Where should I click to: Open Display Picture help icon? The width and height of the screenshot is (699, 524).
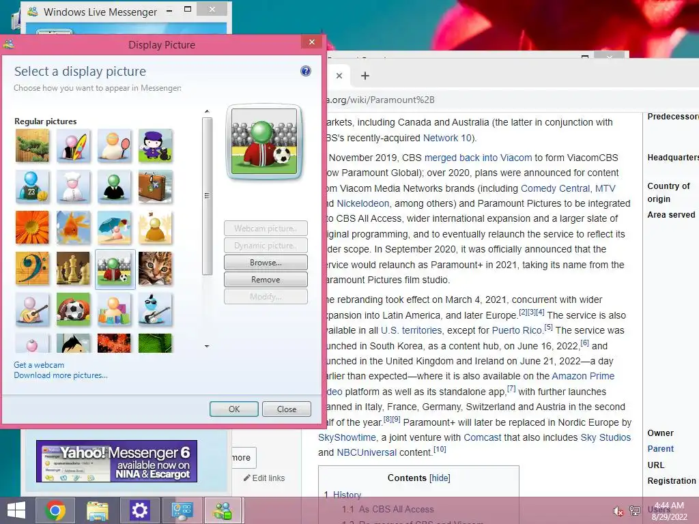point(305,71)
